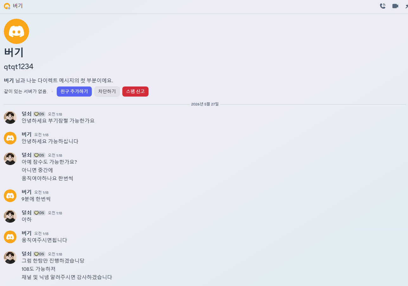Click 버기 avatar beside 움직여주시면됩니다
408x286 pixels.
click(10, 237)
